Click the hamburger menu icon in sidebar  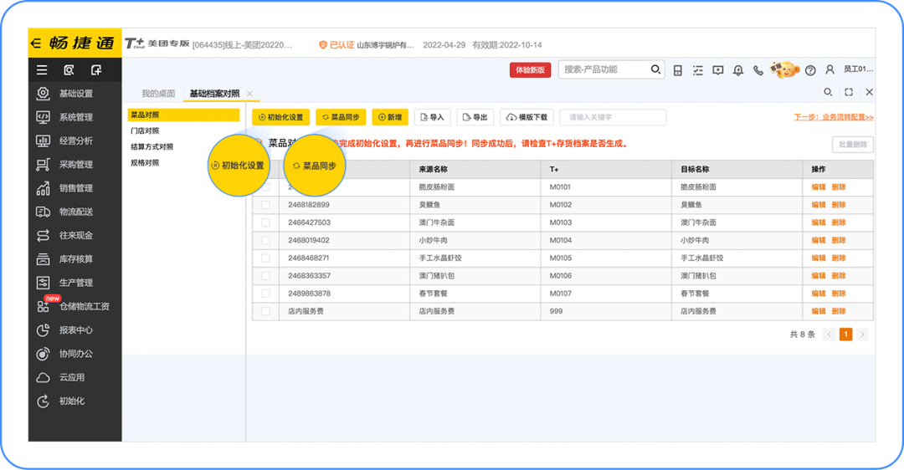point(42,70)
